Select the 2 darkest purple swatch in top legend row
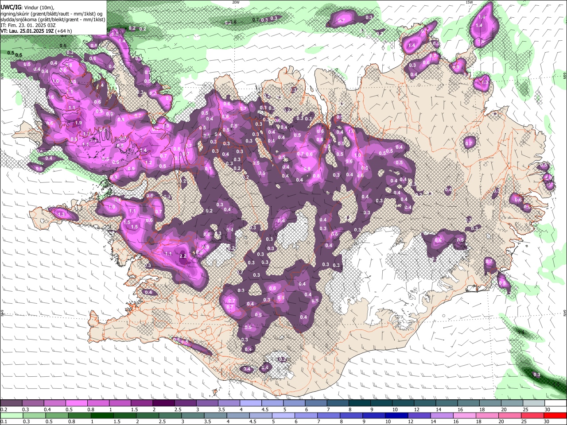This screenshot has width=567, height=425. tap(163, 403)
